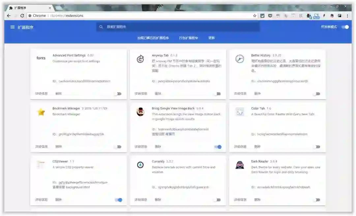This screenshot has height=216, width=356.
Task: Open details (详细信息) for Currently
Action: point(141,200)
